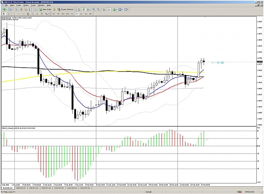This screenshot has width=264, height=194.
Task: Open the Tools menu
Action: click(33, 5)
